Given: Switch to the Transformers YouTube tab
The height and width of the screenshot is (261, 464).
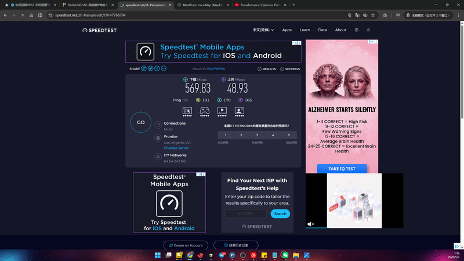Looking at the screenshot, I should pos(260,5).
